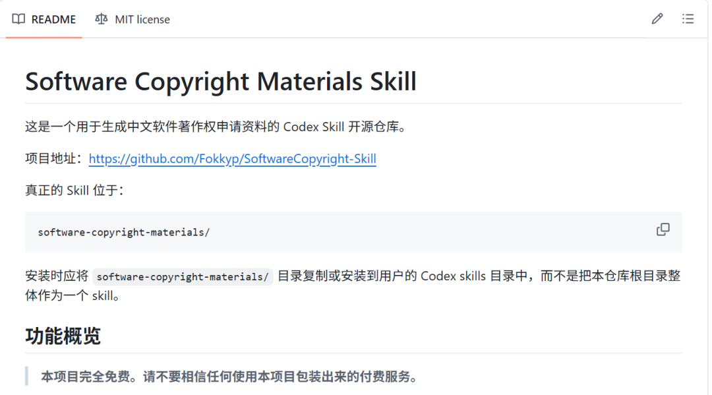This screenshot has height=395, width=712.
Task: Open the README tab
Action: [44, 19]
